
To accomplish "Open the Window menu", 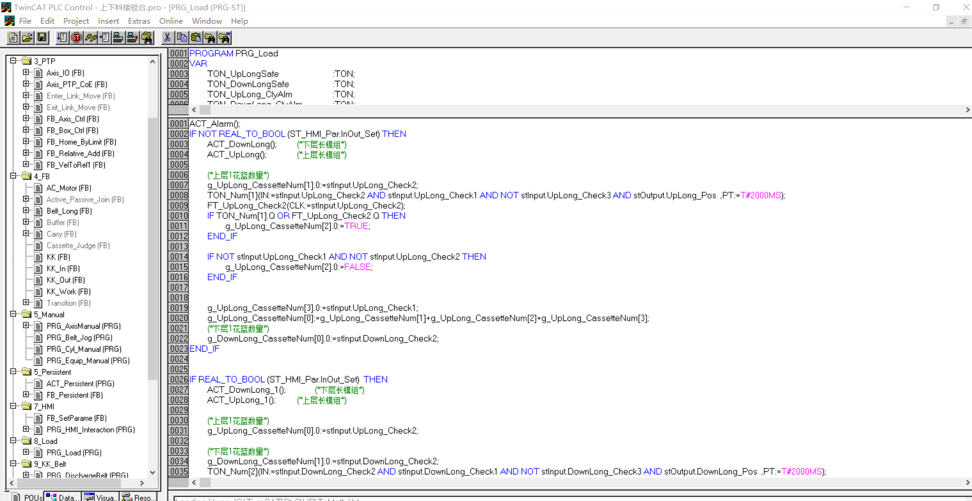I will point(207,21).
